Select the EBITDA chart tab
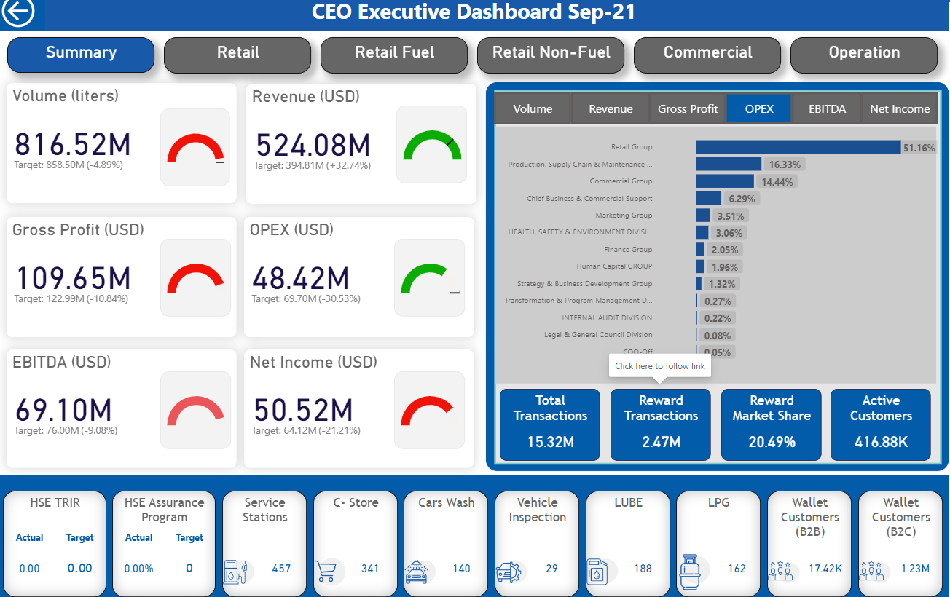Viewport: 950px width, 597px height. pos(827,109)
